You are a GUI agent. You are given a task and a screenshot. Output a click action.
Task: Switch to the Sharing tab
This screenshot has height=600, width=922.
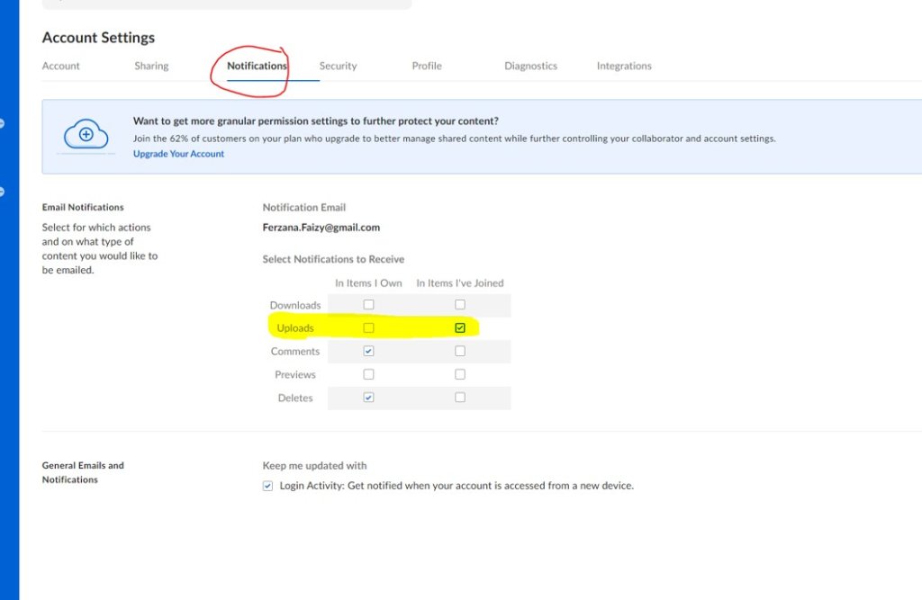pos(151,66)
